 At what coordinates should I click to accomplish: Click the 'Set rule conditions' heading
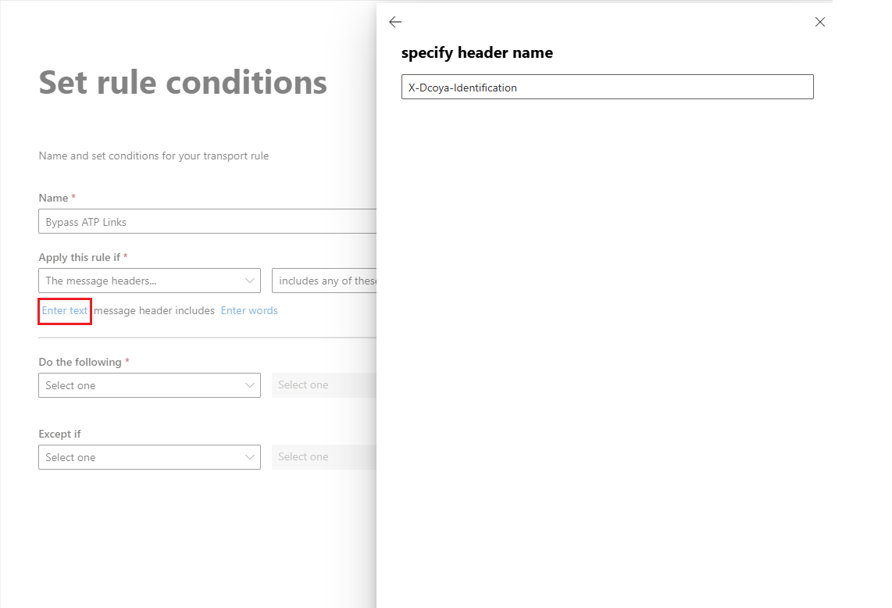pyautogui.click(x=184, y=83)
